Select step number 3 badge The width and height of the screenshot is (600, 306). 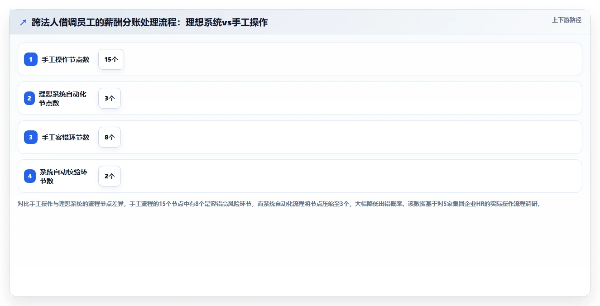click(31, 137)
